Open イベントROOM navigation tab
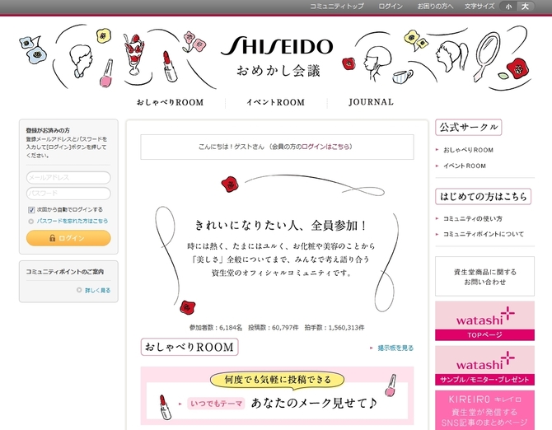The width and height of the screenshot is (552, 430). pyautogui.click(x=276, y=102)
